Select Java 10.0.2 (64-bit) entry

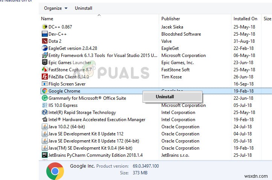pos(67,127)
